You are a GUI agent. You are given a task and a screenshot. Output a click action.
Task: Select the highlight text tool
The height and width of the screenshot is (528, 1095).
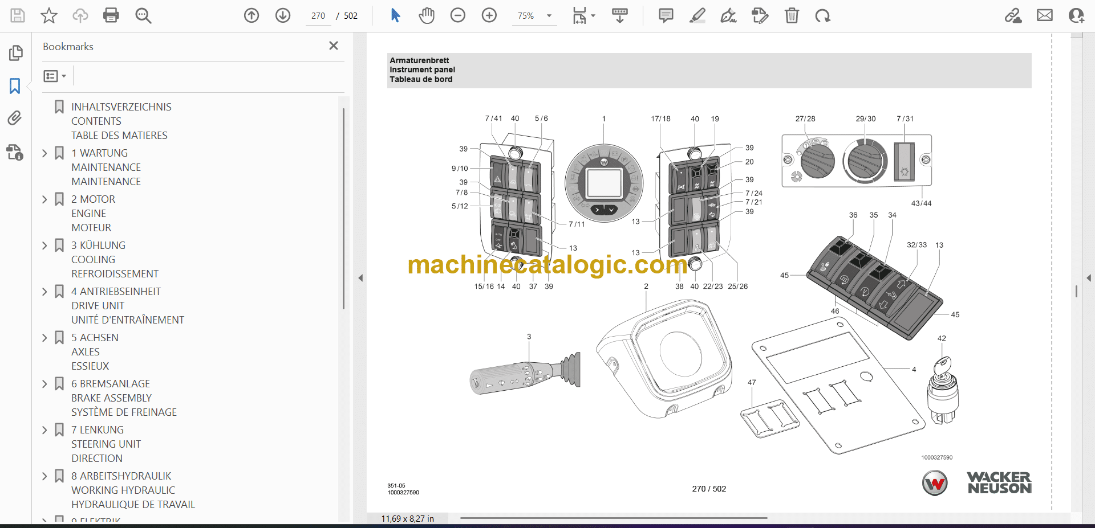click(x=697, y=15)
